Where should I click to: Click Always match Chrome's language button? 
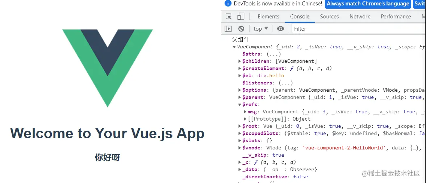pyautogui.click(x=368, y=4)
